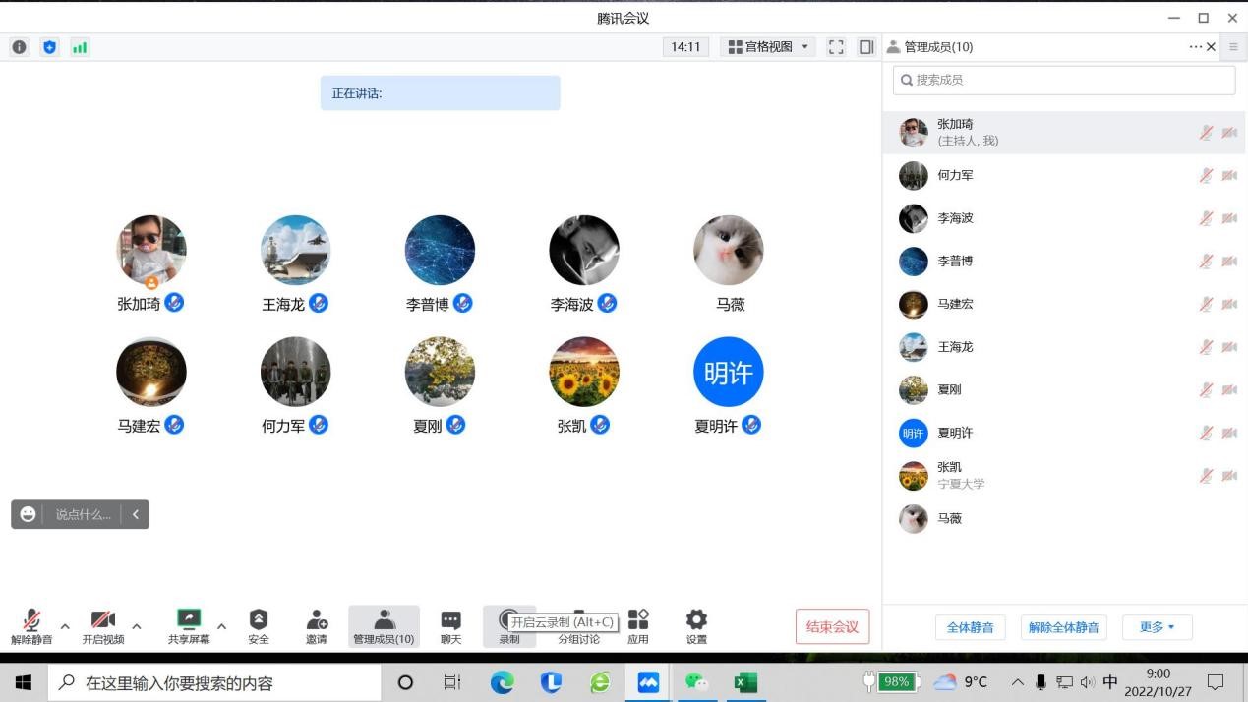Click the 全体静音 button

970,627
